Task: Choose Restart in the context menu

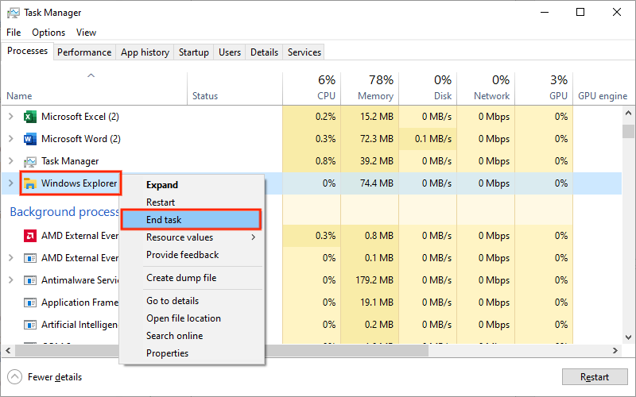Action: pyautogui.click(x=192, y=202)
